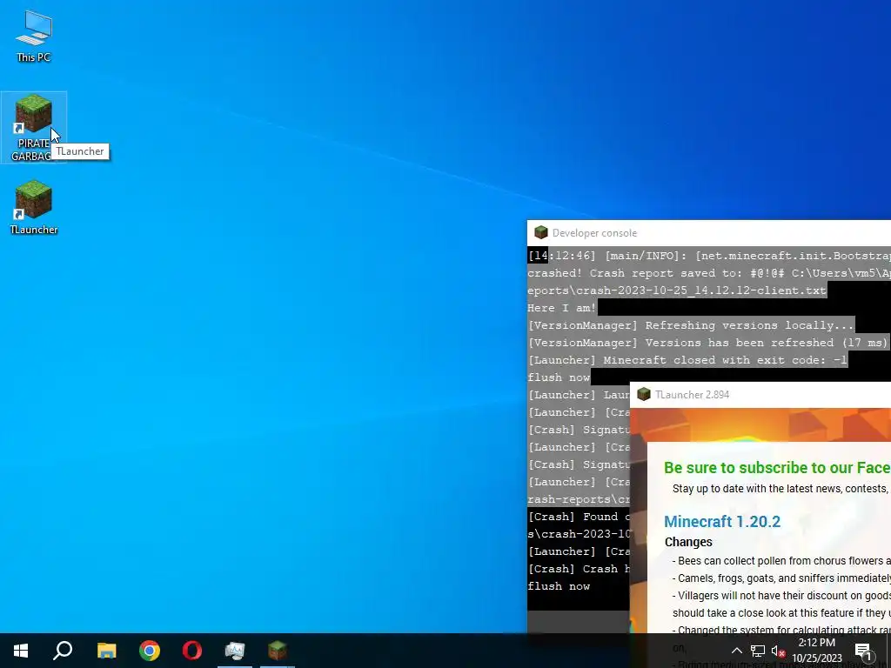Open the network status tray icon
Screen dimensions: 891x668
[758, 651]
